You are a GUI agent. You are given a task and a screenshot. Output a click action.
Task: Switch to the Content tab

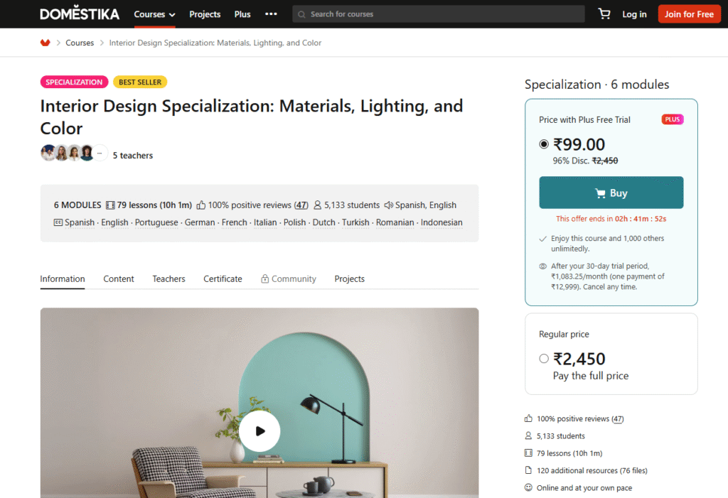[x=119, y=279]
